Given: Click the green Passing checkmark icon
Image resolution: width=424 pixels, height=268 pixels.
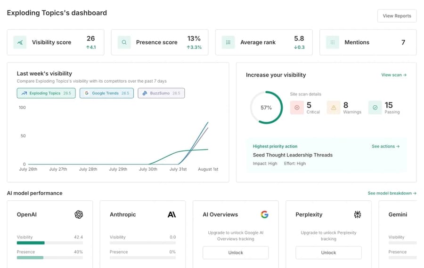Looking at the screenshot, I should 375,108.
